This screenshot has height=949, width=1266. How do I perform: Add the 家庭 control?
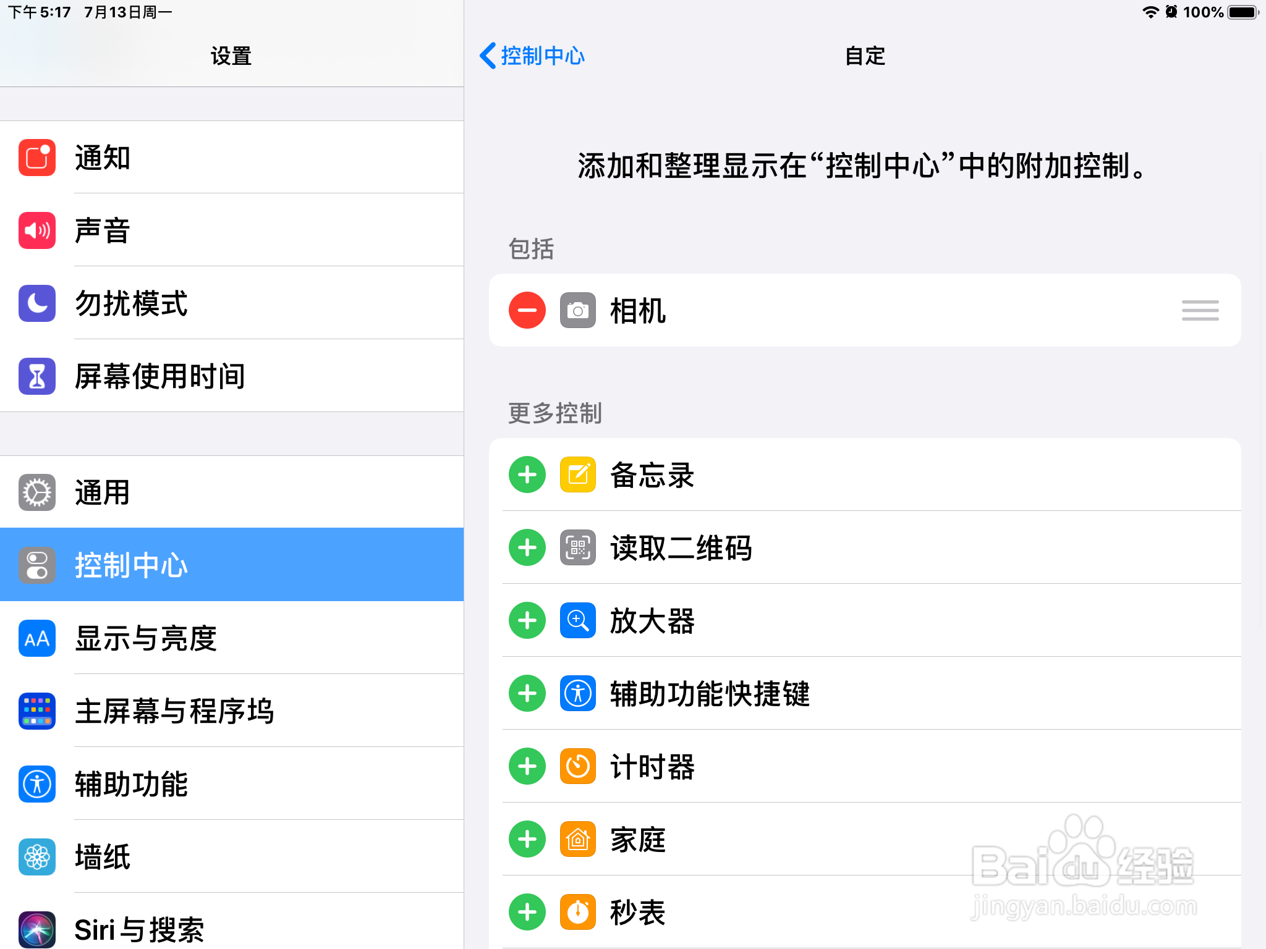click(x=527, y=839)
